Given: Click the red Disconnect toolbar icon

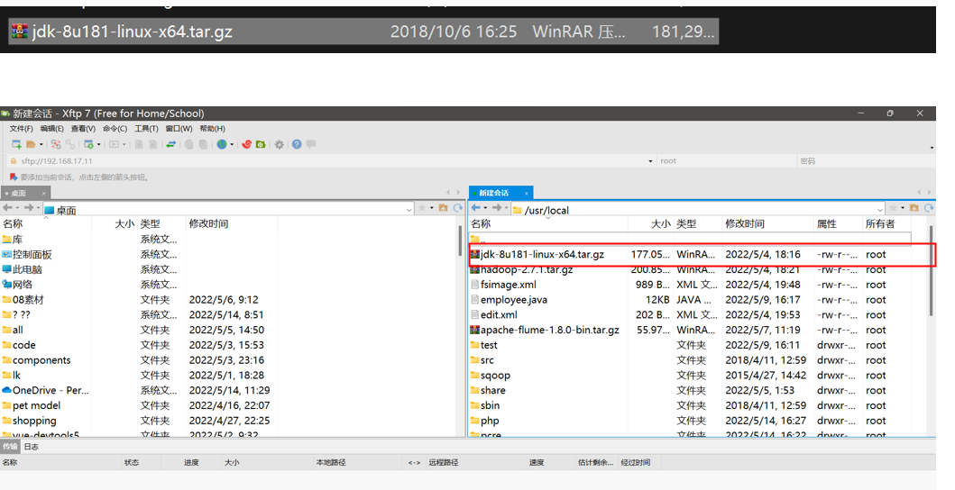Looking at the screenshot, I should 56,144.
